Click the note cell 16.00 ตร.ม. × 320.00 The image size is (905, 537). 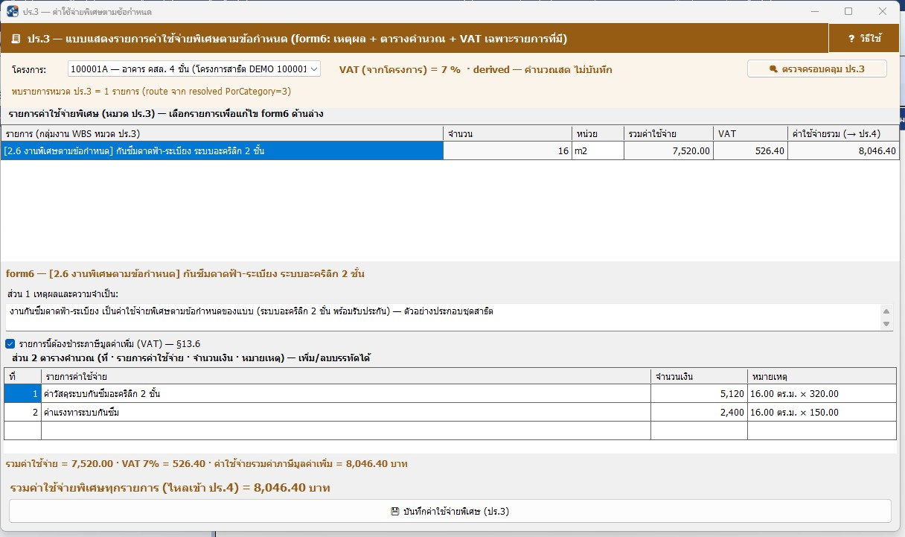click(x=822, y=393)
